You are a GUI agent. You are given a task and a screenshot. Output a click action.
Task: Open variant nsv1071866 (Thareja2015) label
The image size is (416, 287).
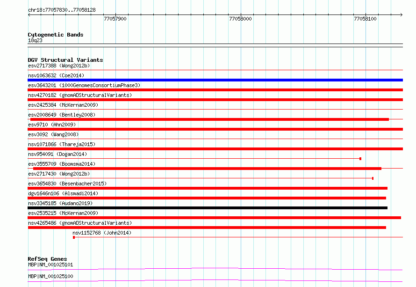tap(62, 144)
